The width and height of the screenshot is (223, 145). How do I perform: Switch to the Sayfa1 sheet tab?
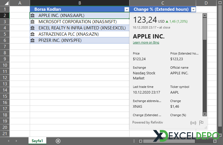pyautogui.click(x=37, y=141)
